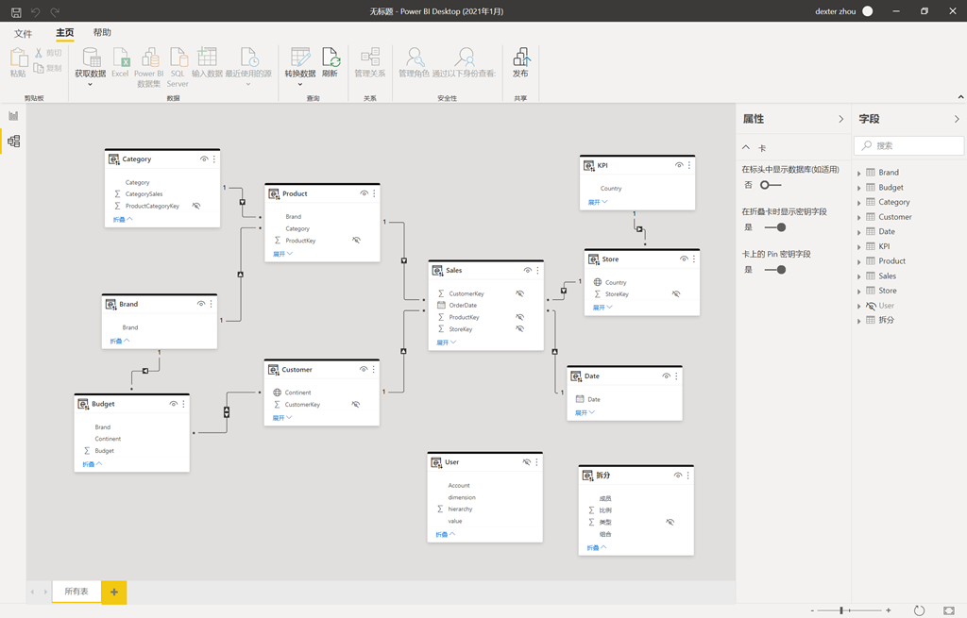Open more options on Sales table card
The width and height of the screenshot is (967, 618).
click(537, 271)
